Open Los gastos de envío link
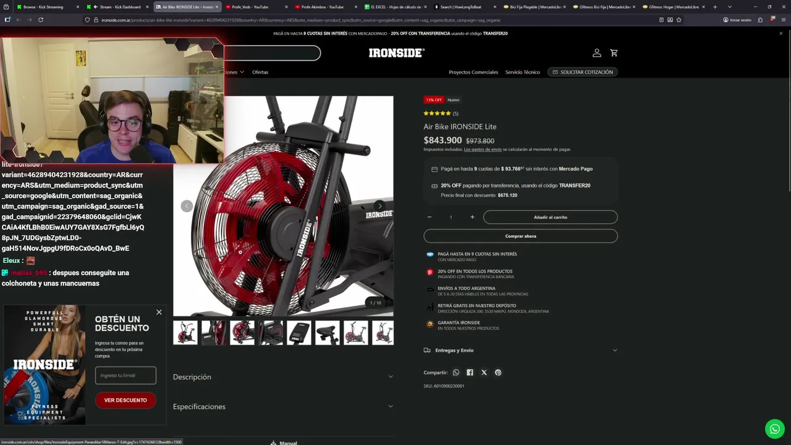 click(x=483, y=150)
